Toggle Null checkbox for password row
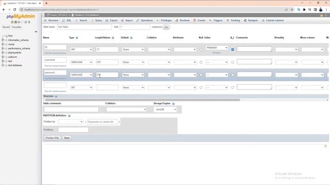 click(x=201, y=75)
